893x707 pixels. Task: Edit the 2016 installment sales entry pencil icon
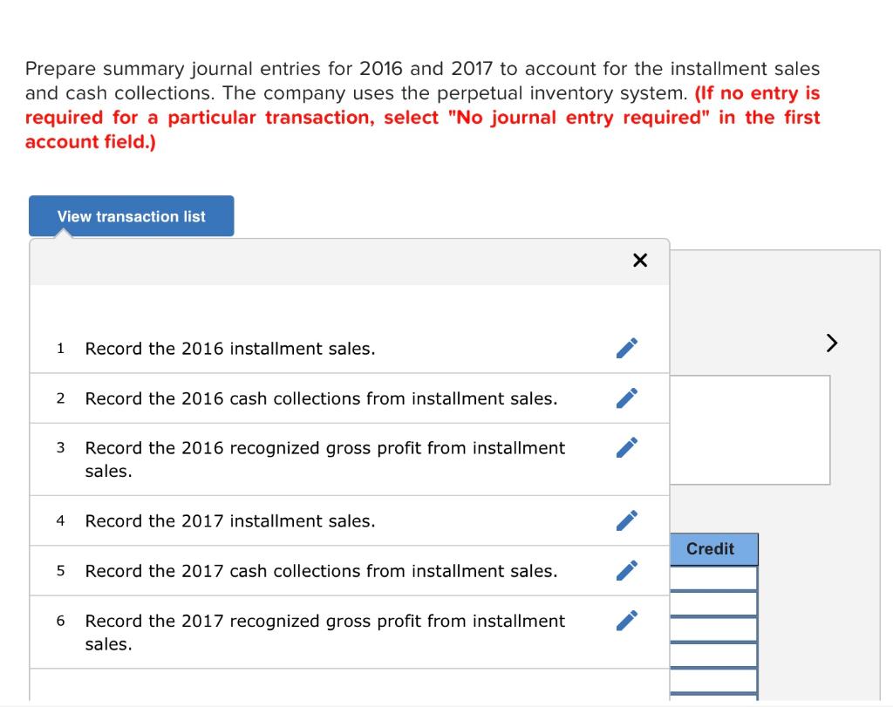tap(626, 348)
